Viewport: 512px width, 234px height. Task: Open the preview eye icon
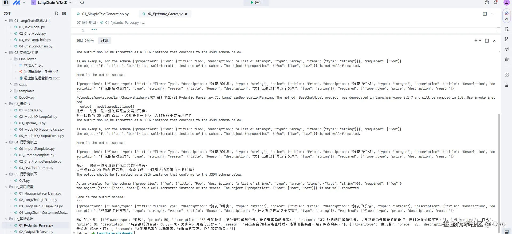coord(507,49)
